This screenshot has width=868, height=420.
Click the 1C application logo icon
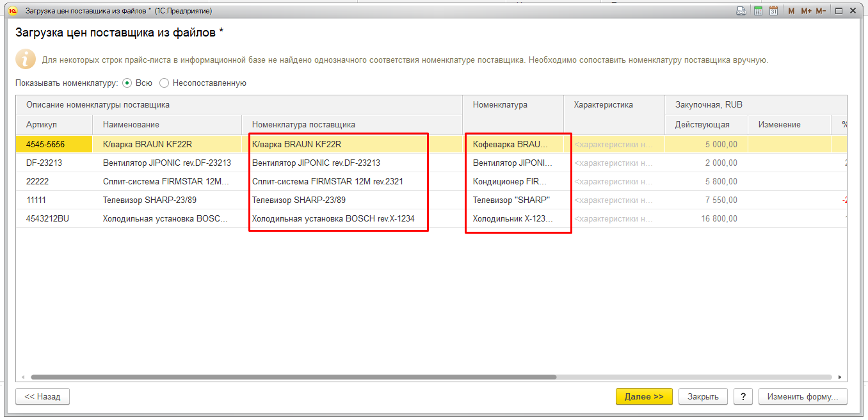[12, 11]
